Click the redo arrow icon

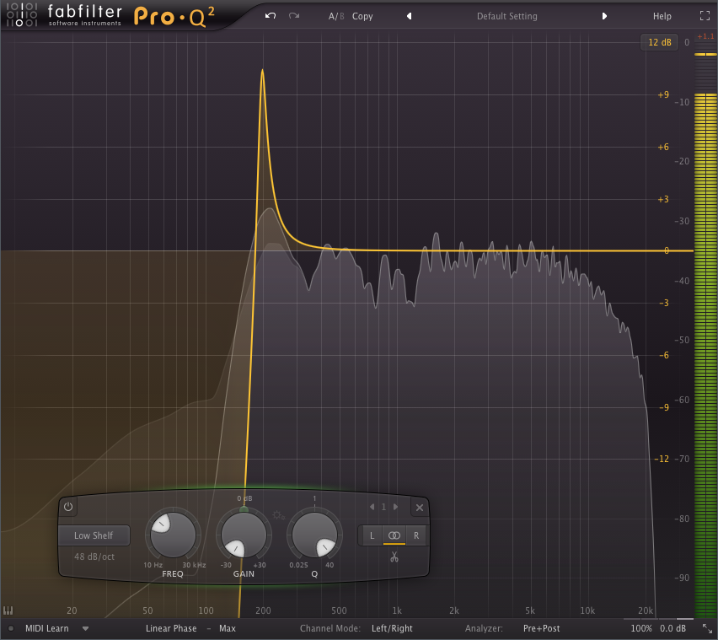pyautogui.click(x=293, y=16)
